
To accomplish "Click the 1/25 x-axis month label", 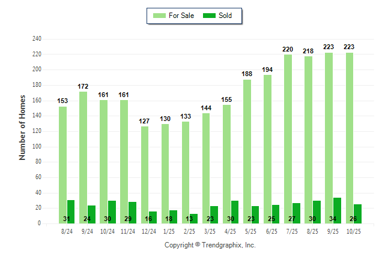I will pyautogui.click(x=169, y=231).
